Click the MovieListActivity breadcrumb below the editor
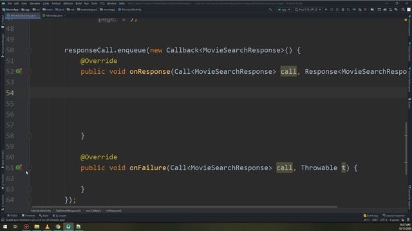 pyautogui.click(x=41, y=211)
